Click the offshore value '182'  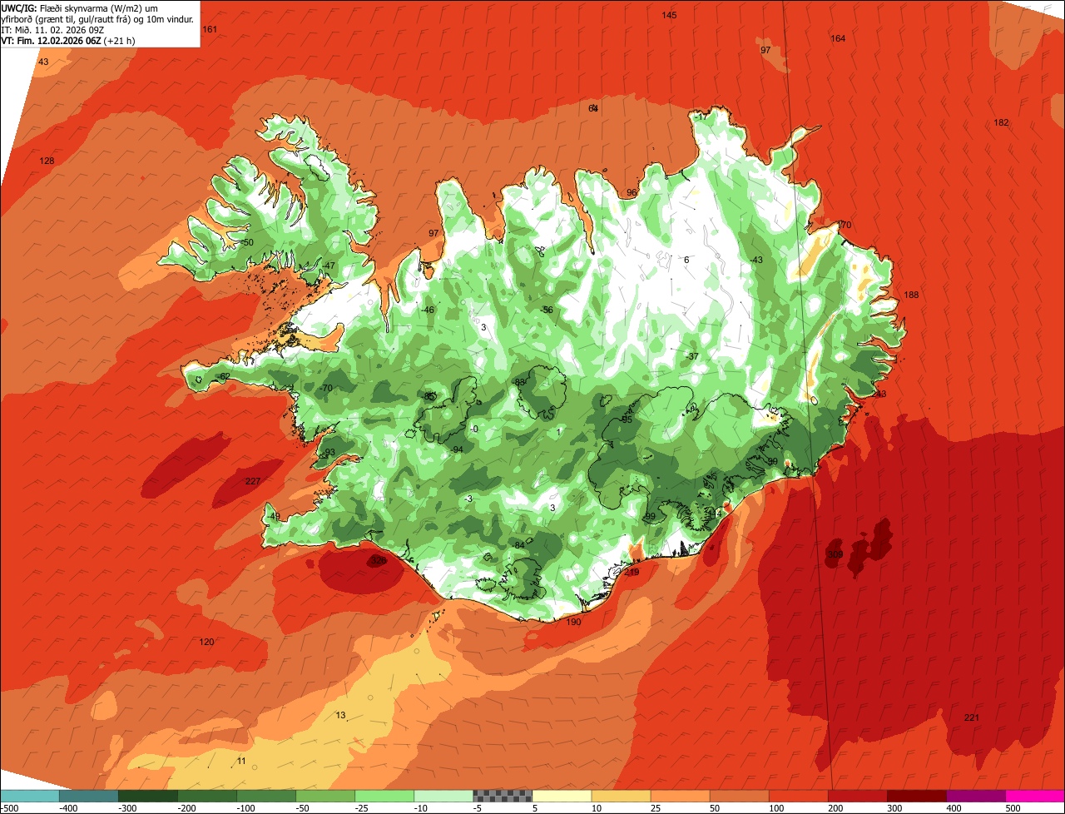1001,123
